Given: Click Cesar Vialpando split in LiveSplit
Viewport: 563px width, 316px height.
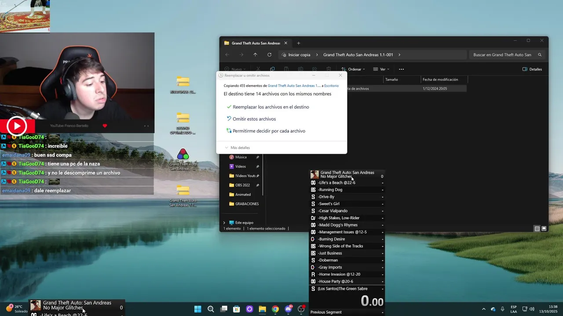Looking at the screenshot, I should pyautogui.click(x=347, y=211).
